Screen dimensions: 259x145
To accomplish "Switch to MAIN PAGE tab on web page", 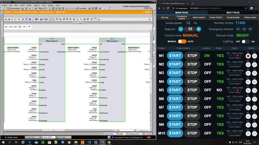I will (182, 12).
